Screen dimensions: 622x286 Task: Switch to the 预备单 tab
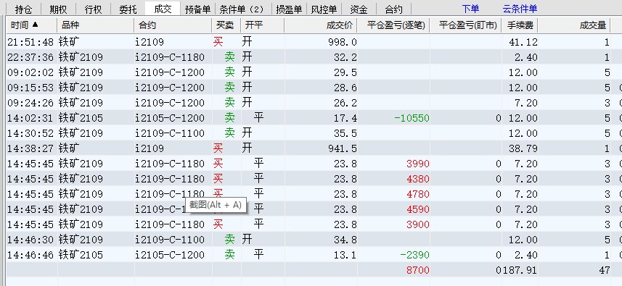197,9
